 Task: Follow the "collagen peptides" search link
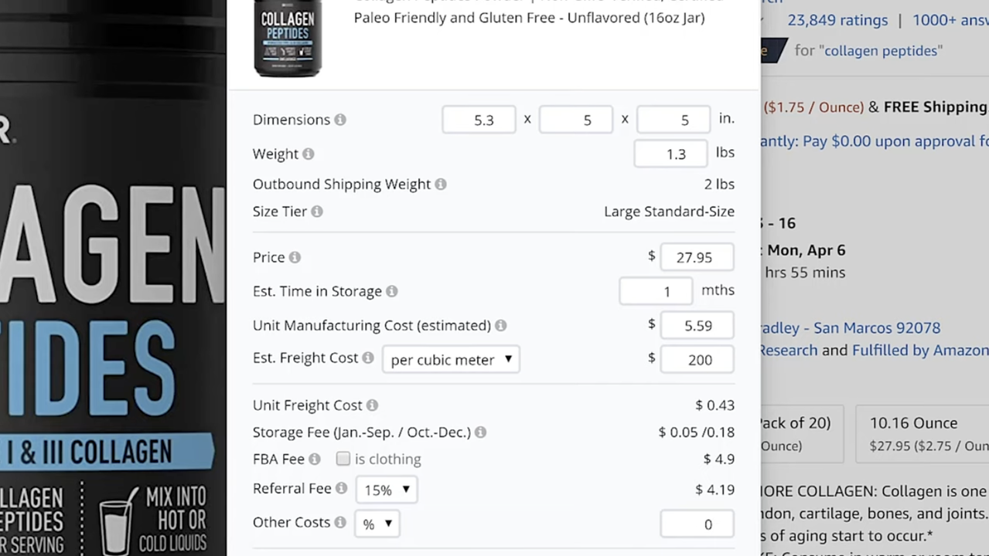(x=883, y=51)
